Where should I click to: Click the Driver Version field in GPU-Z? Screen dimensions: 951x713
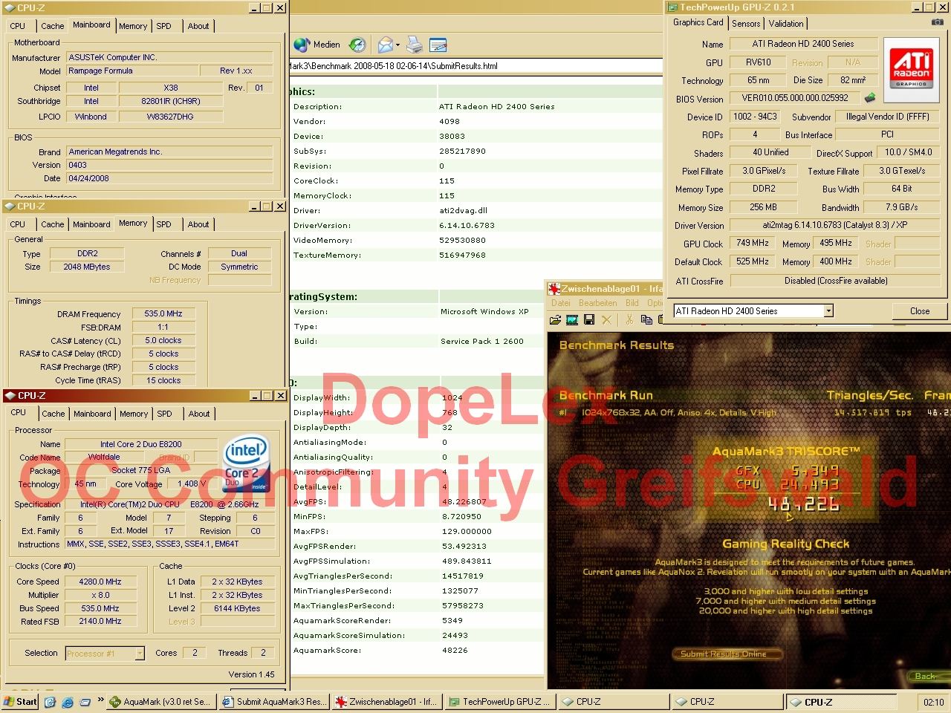pyautogui.click(x=833, y=225)
